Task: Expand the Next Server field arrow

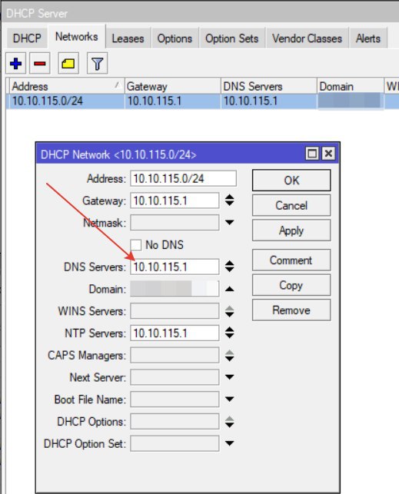Action: click(229, 377)
